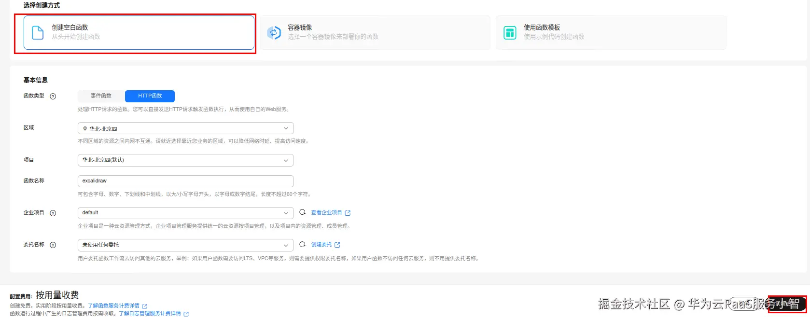
Task: Click the blank document icon for 创建空白函数
Action: [x=38, y=32]
